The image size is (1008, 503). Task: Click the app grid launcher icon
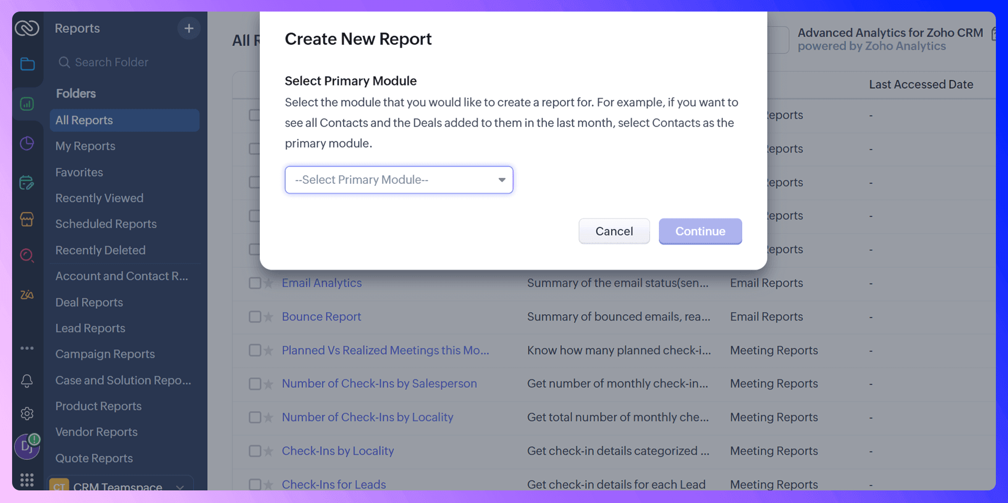[x=27, y=480]
